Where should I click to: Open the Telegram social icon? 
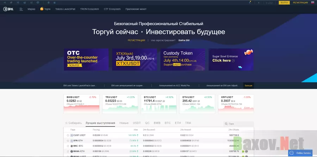coord(5,2)
